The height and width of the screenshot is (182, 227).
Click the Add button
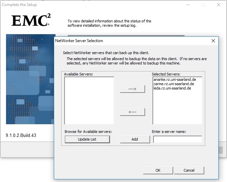[x=135, y=139]
